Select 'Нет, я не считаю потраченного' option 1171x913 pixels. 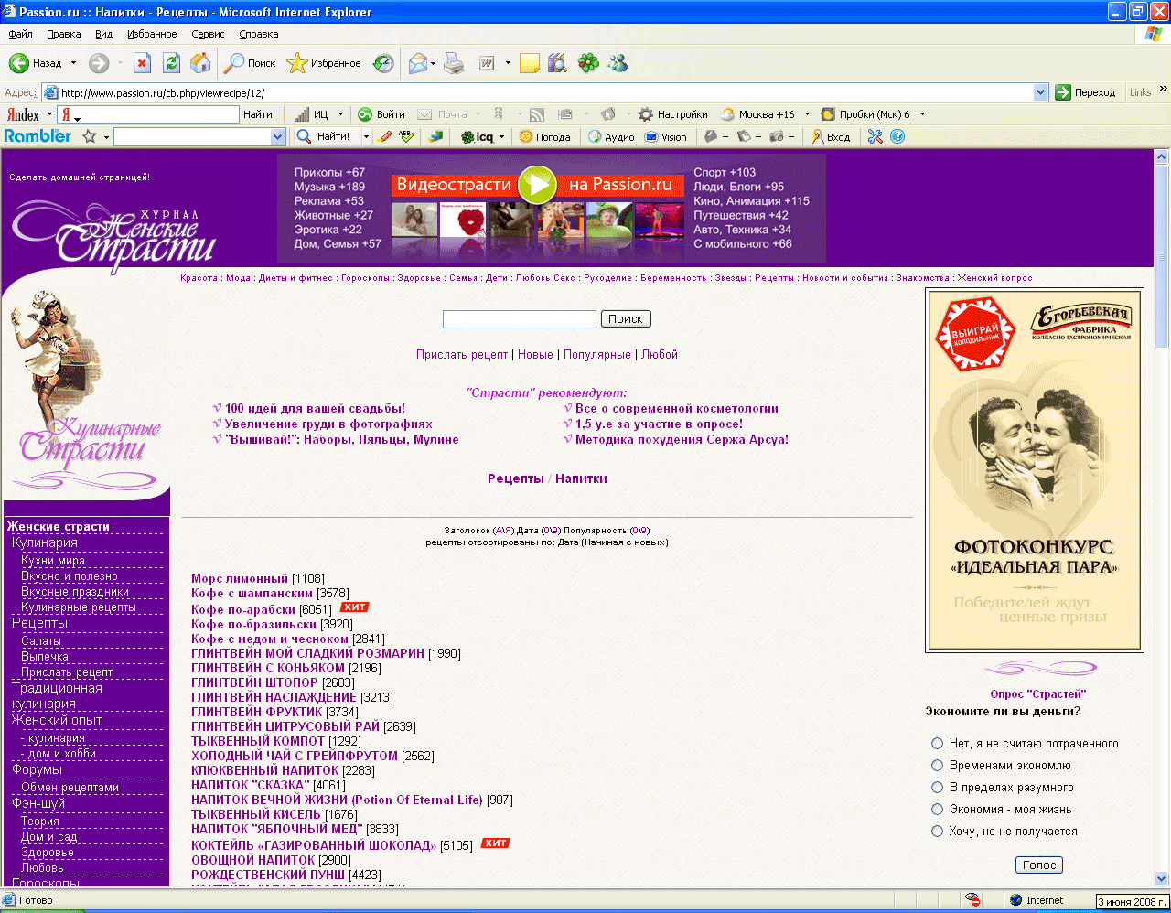coord(937,743)
